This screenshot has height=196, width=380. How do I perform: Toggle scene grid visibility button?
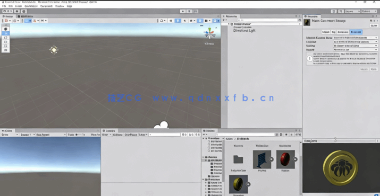click(x=26, y=21)
